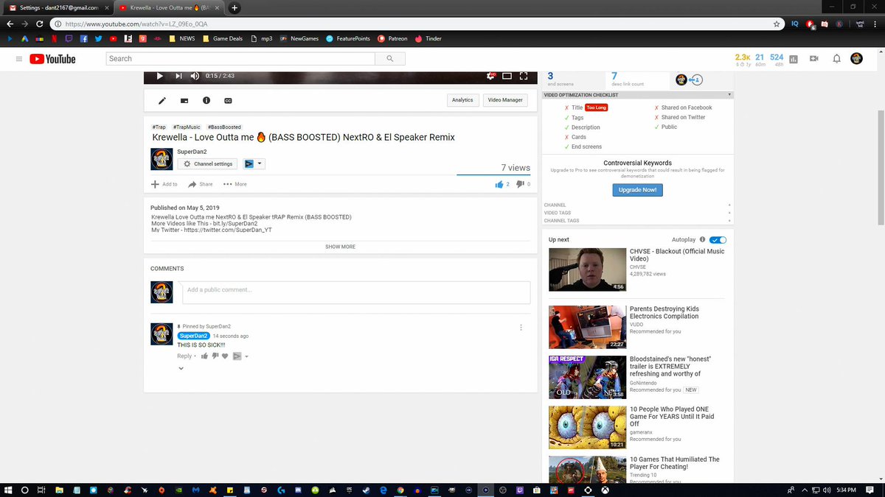
Task: Dislike the pinned comment
Action: 215,356
